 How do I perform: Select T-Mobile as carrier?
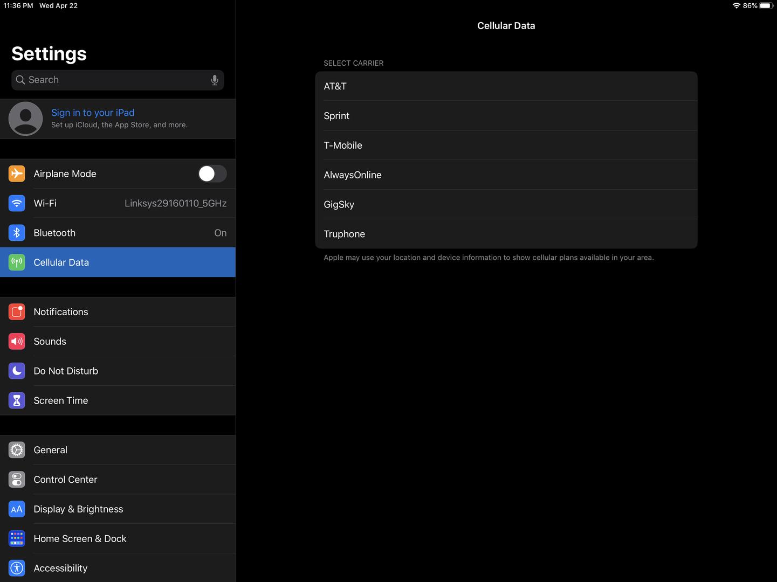pos(506,145)
